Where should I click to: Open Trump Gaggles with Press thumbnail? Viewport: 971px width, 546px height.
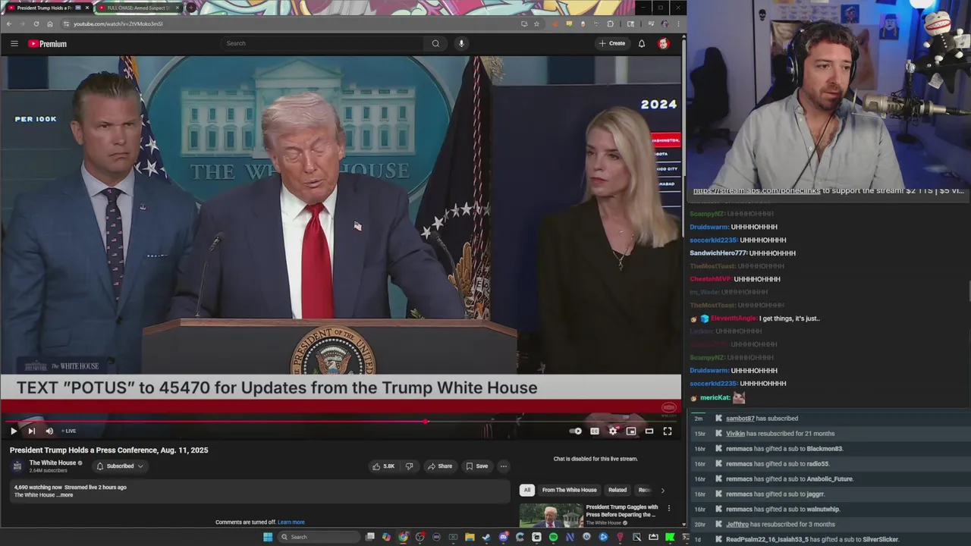click(x=551, y=515)
